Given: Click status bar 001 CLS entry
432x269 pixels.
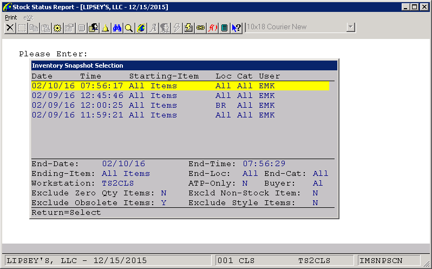Looking at the screenshot, I should point(236,260).
